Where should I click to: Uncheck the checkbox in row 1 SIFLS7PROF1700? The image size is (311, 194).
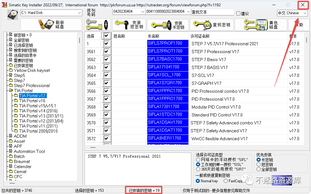pyautogui.click(x=106, y=44)
